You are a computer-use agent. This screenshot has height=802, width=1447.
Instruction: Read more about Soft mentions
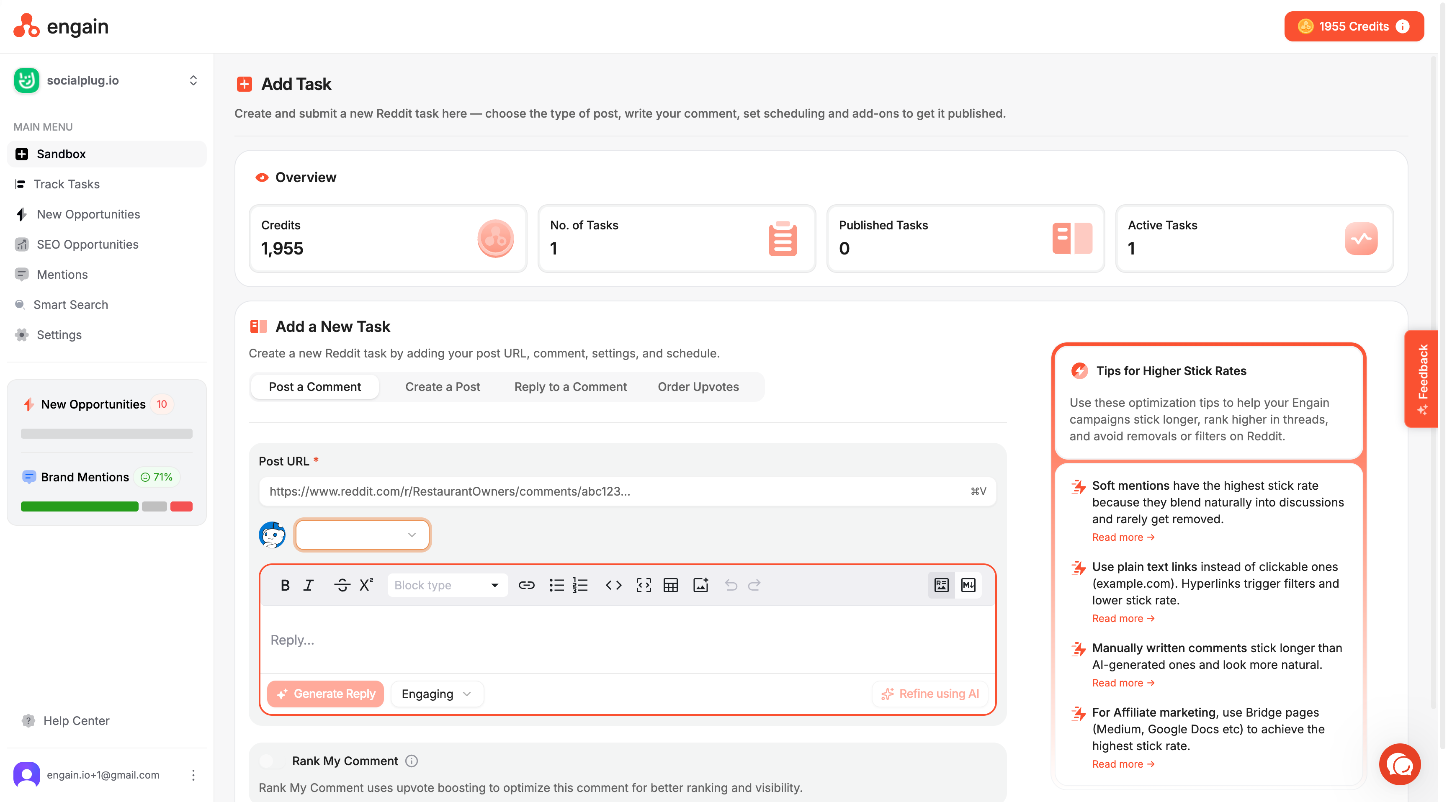(1123, 537)
